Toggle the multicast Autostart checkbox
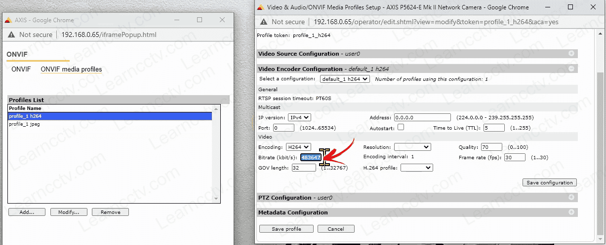This screenshot has width=606, height=245. tap(401, 127)
